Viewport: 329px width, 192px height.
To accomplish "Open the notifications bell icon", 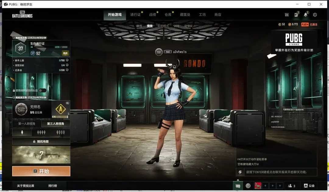I will tap(306, 15).
